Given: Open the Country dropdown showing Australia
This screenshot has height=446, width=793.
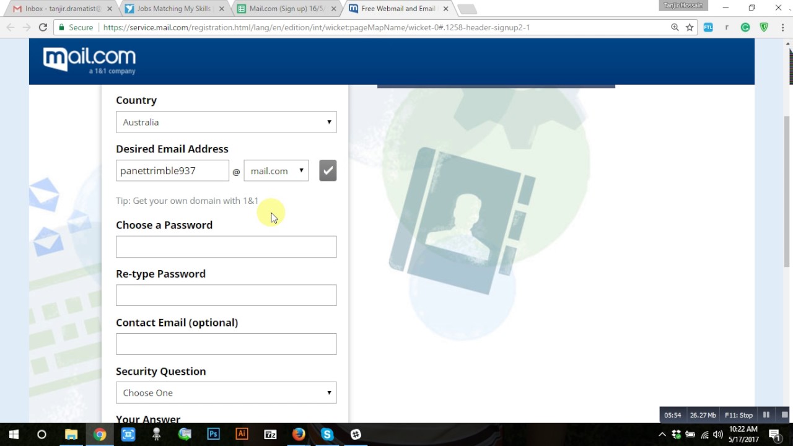Looking at the screenshot, I should click(x=226, y=122).
